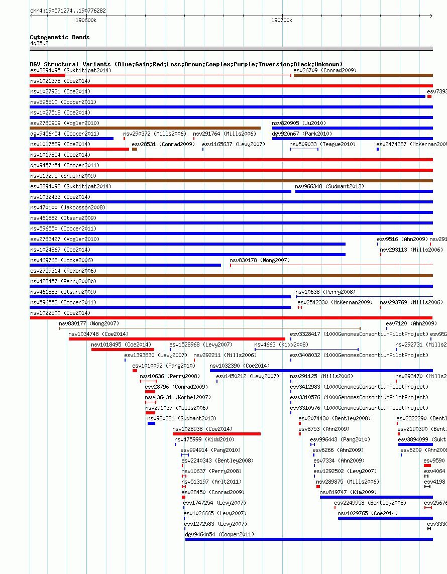The height and width of the screenshot is (574, 447).
Task: Click nsv1027518 (Coe2014) label
Action: pyautogui.click(x=60, y=113)
